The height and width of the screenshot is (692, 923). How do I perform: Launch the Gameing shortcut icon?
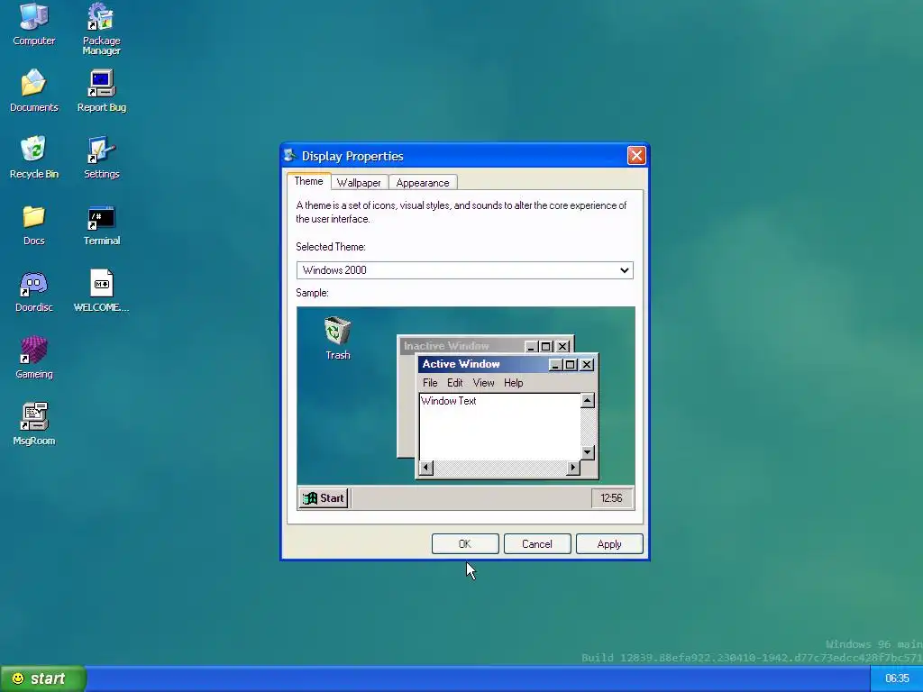pos(34,357)
